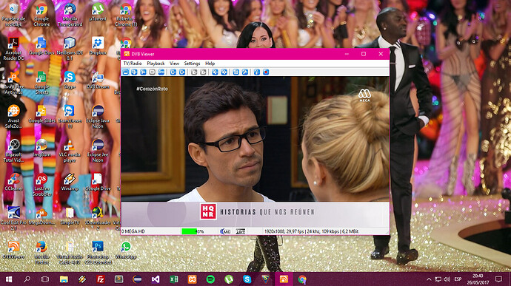Select the NetBeans IDE 8.1 desktop icon
Screen dimensions: 511x286
pyautogui.click(x=70, y=49)
